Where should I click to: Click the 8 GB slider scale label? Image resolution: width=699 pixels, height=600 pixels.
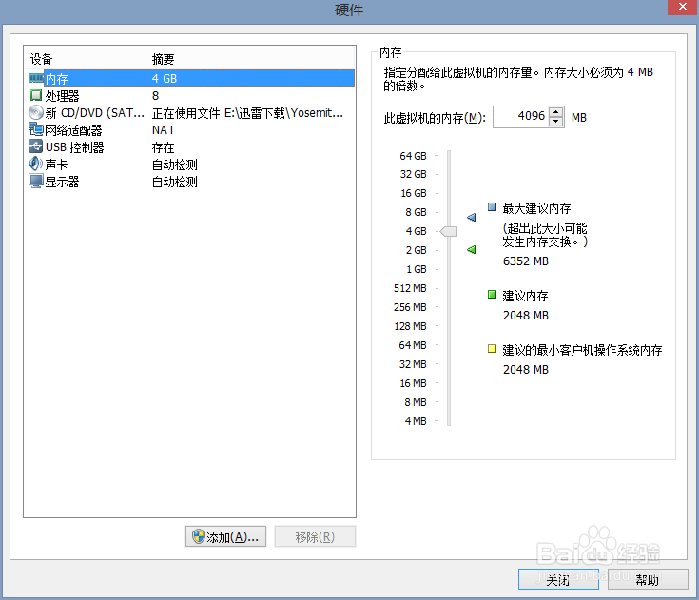point(416,212)
